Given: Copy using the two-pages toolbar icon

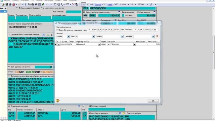Looking at the screenshot, I should tap(29, 4).
